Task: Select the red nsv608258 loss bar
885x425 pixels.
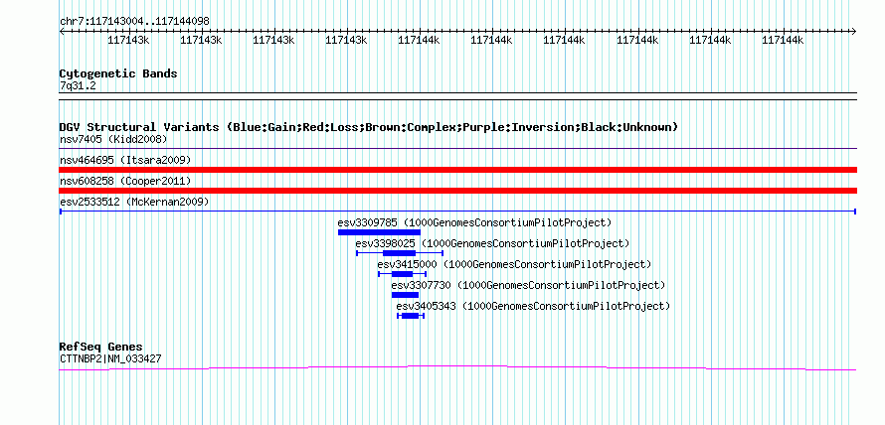Action: [x=457, y=191]
